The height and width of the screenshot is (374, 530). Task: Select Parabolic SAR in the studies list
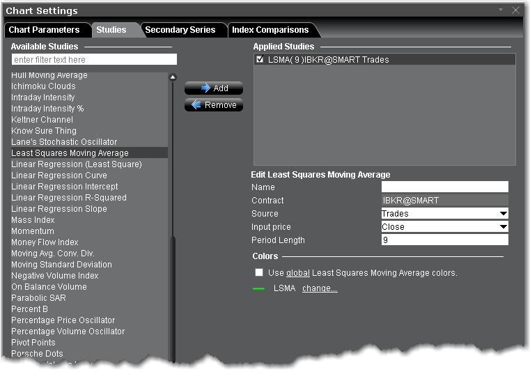(x=38, y=298)
